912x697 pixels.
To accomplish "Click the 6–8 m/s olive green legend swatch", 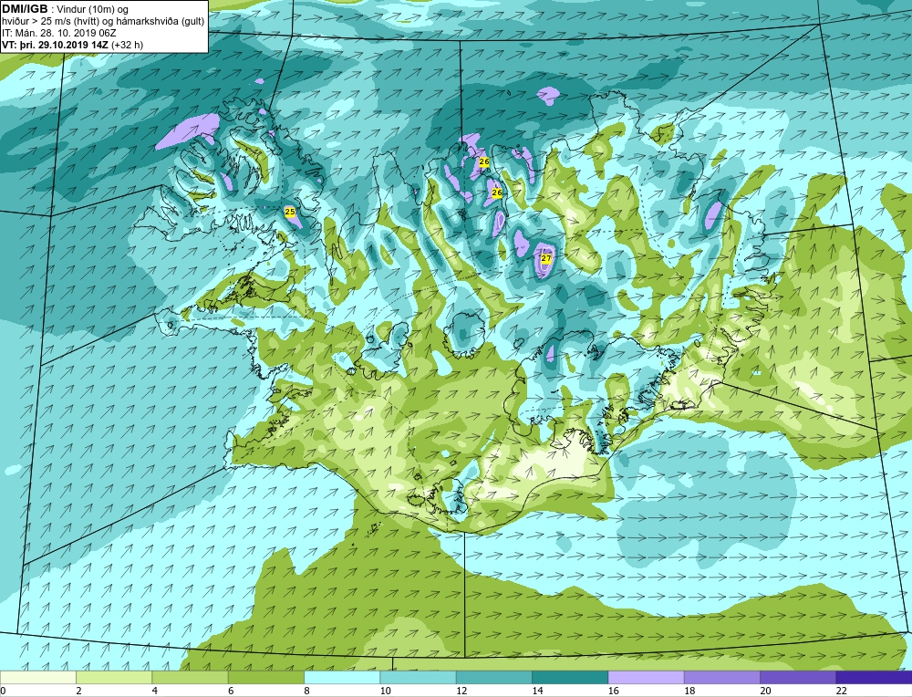I will point(265,677).
